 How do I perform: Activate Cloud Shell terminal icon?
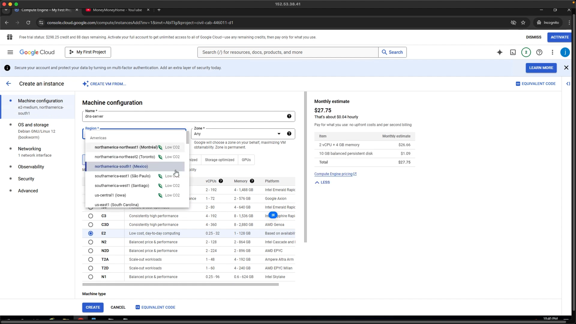pos(513,52)
